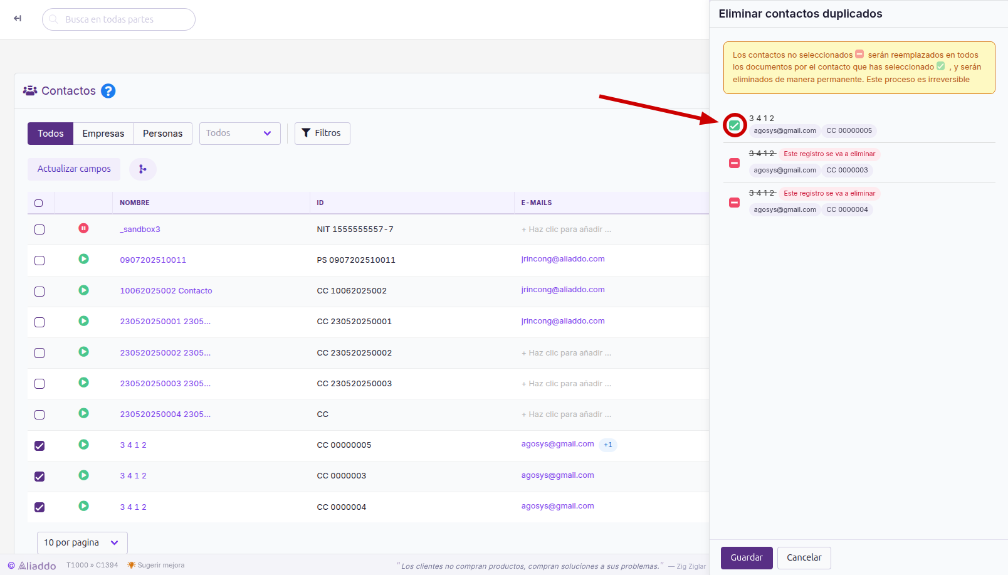Screen dimensions: 1008x575
Task: Click active status icon for CC 0000003 row
Action: click(x=83, y=475)
